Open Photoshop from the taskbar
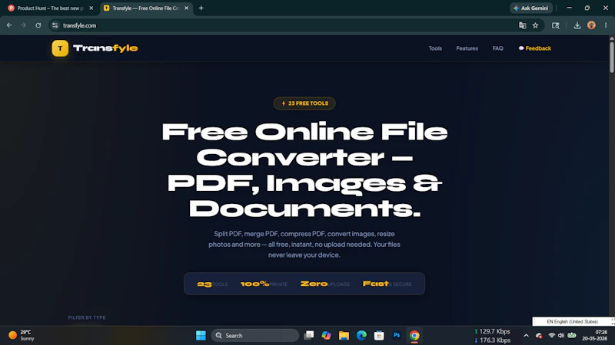This screenshot has height=345, width=615. [397, 336]
